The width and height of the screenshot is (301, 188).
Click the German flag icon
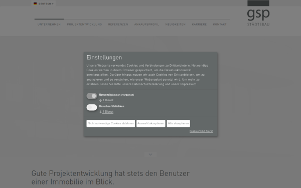(x=35, y=4)
